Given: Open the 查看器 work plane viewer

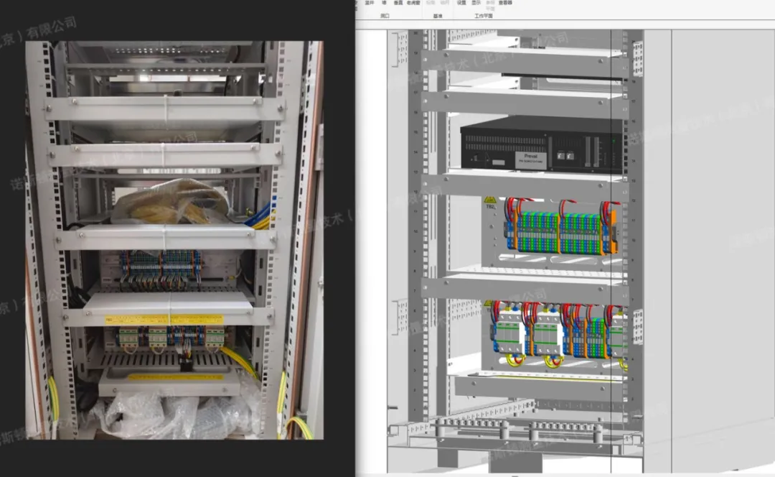Looking at the screenshot, I should pyautogui.click(x=505, y=3).
